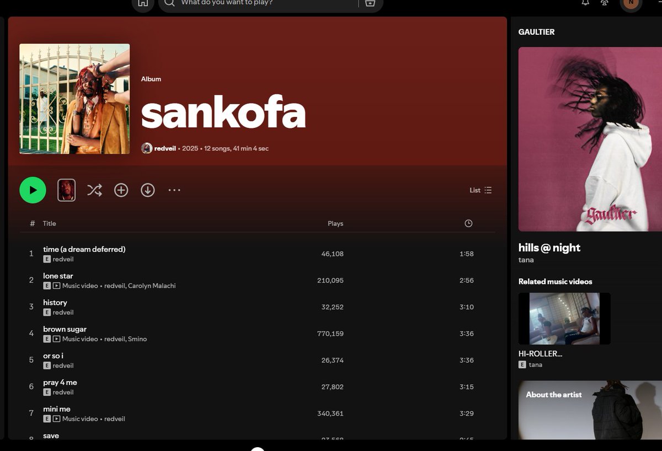
Task: Play the HI-ROLLER related music video thumbnail
Action: coord(564,319)
